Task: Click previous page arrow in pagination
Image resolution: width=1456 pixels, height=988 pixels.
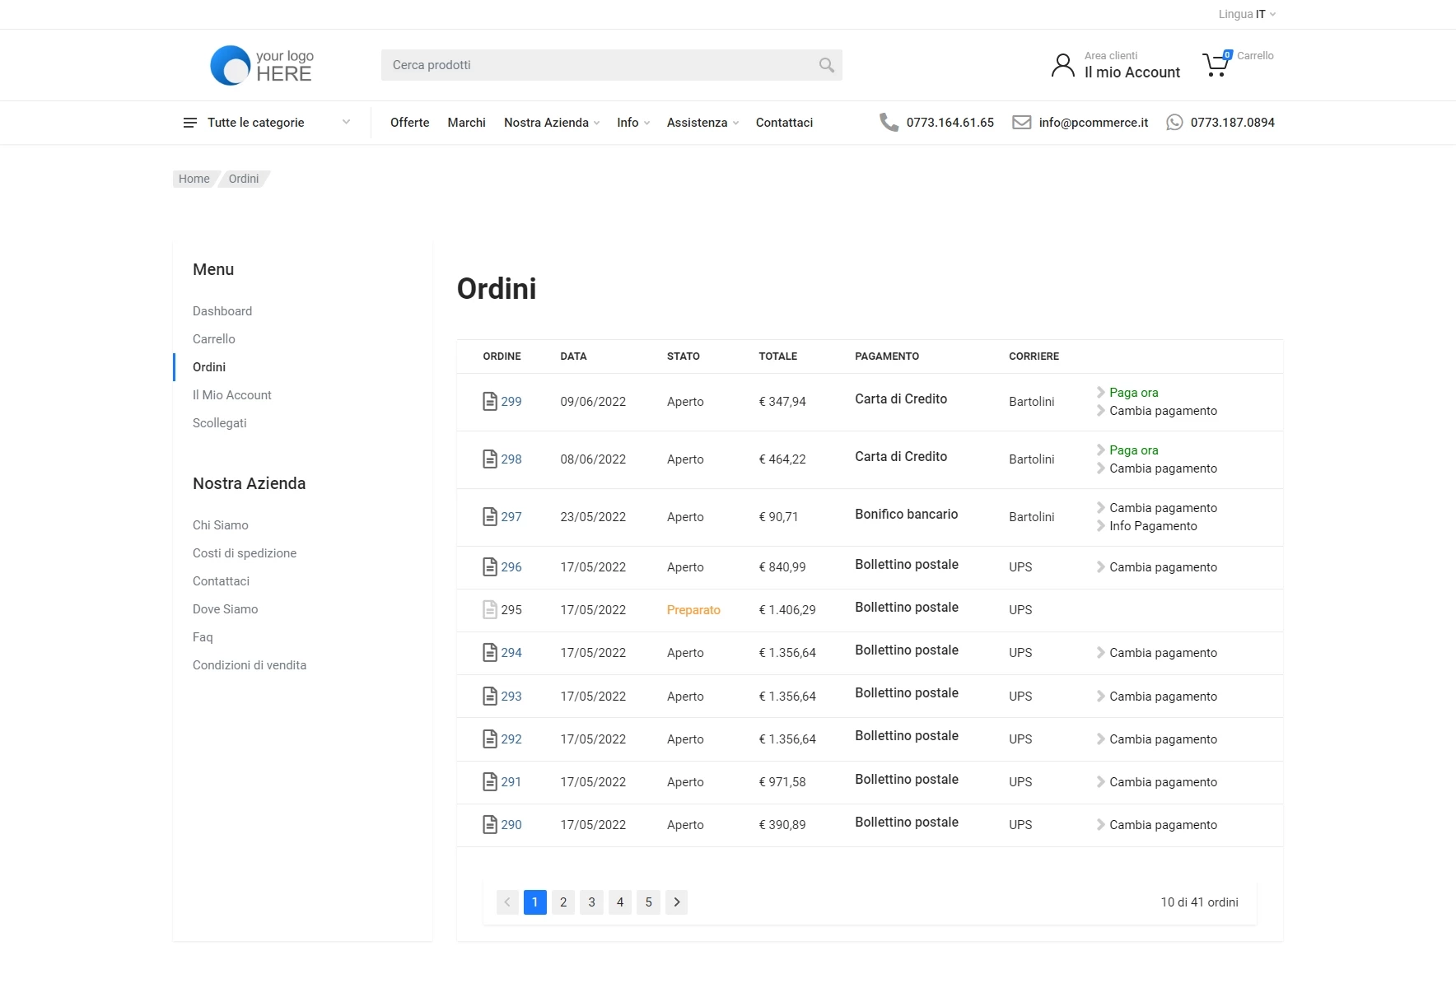Action: pos(507,902)
